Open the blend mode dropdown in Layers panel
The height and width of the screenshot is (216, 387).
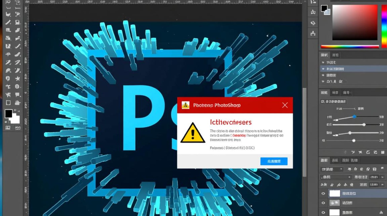pyautogui.click(x=336, y=177)
